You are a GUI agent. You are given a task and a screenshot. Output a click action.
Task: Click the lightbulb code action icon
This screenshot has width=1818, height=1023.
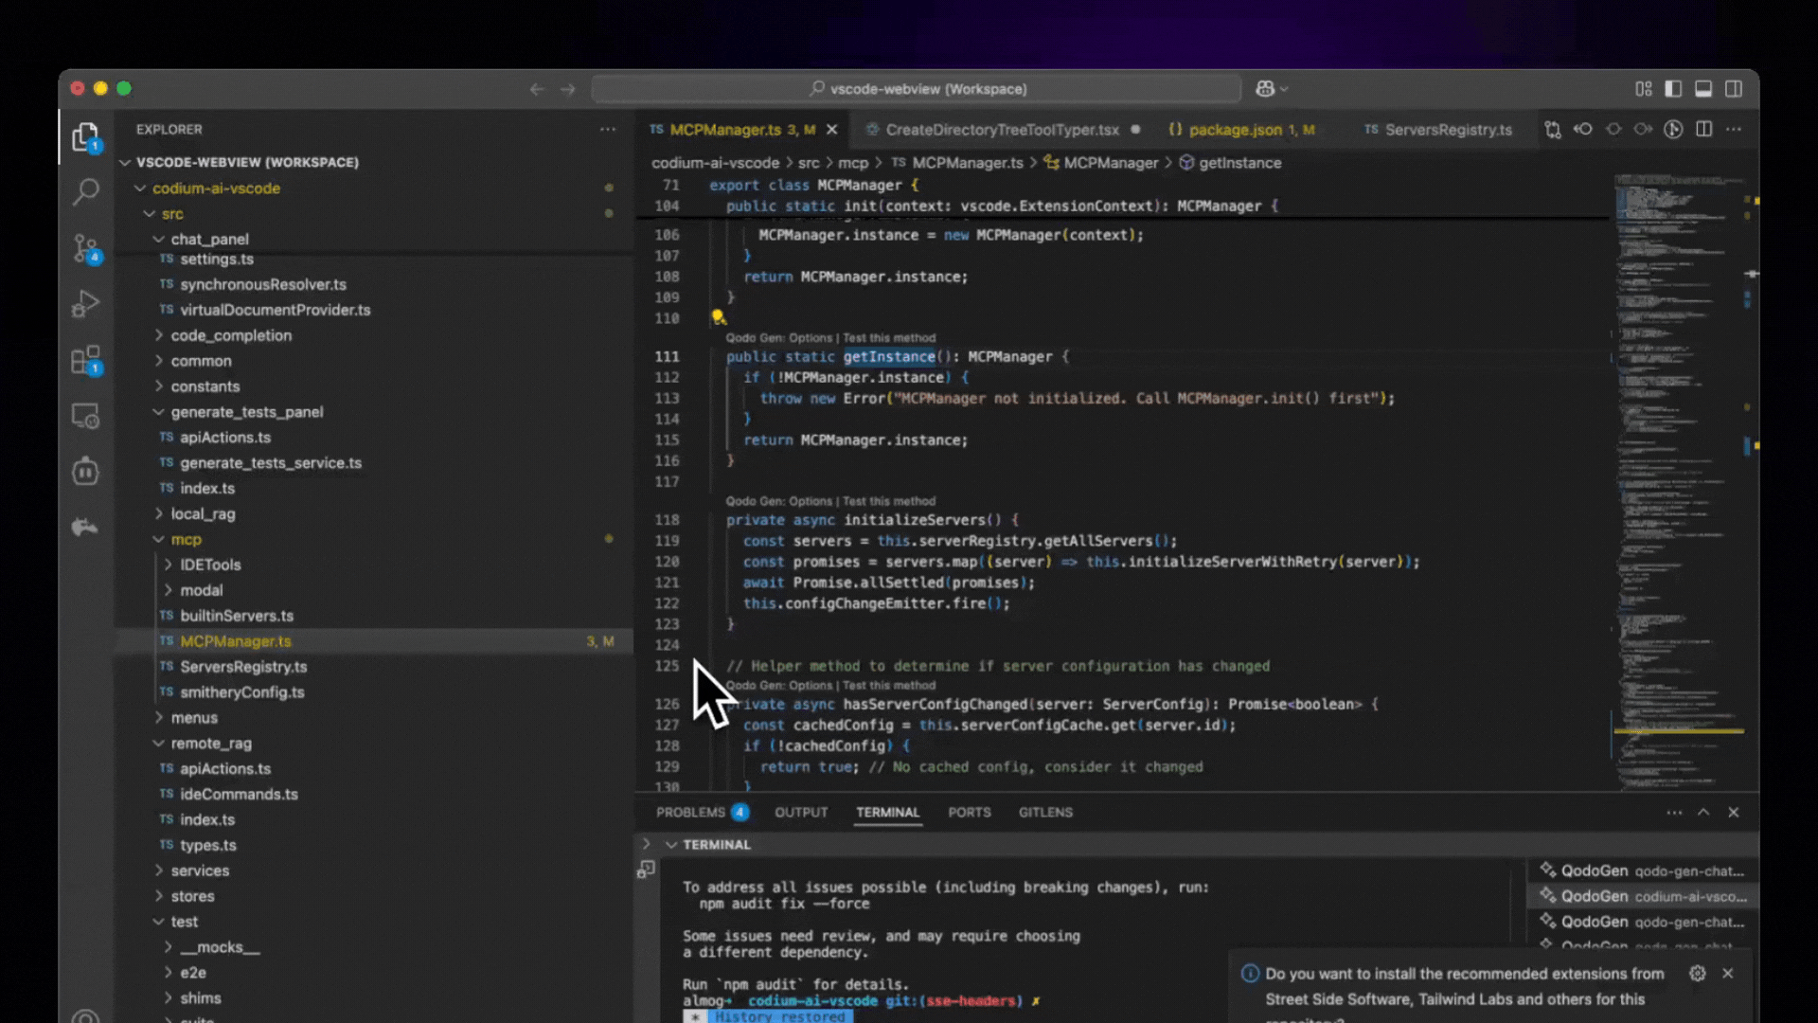pos(719,317)
